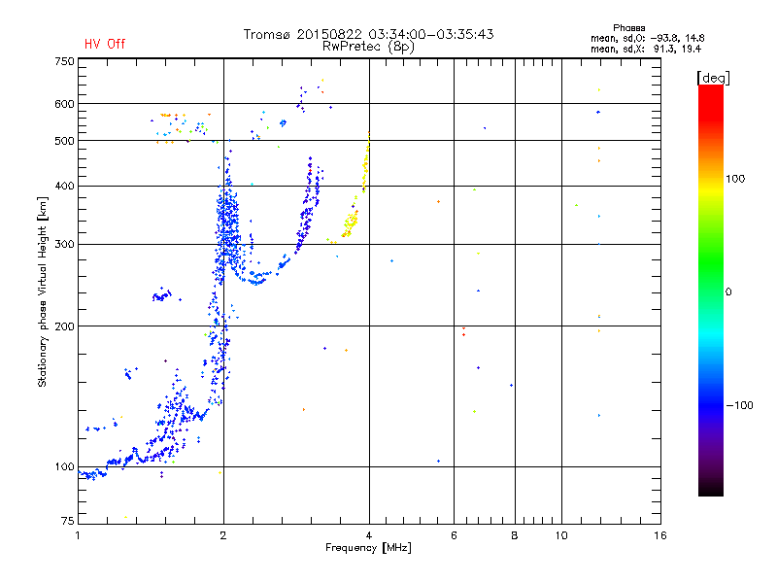Click the red 'HV Off' status label
The image size is (777, 583).
105,44
